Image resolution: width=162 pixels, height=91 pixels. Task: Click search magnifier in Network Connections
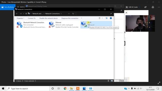[x=111, y=14]
